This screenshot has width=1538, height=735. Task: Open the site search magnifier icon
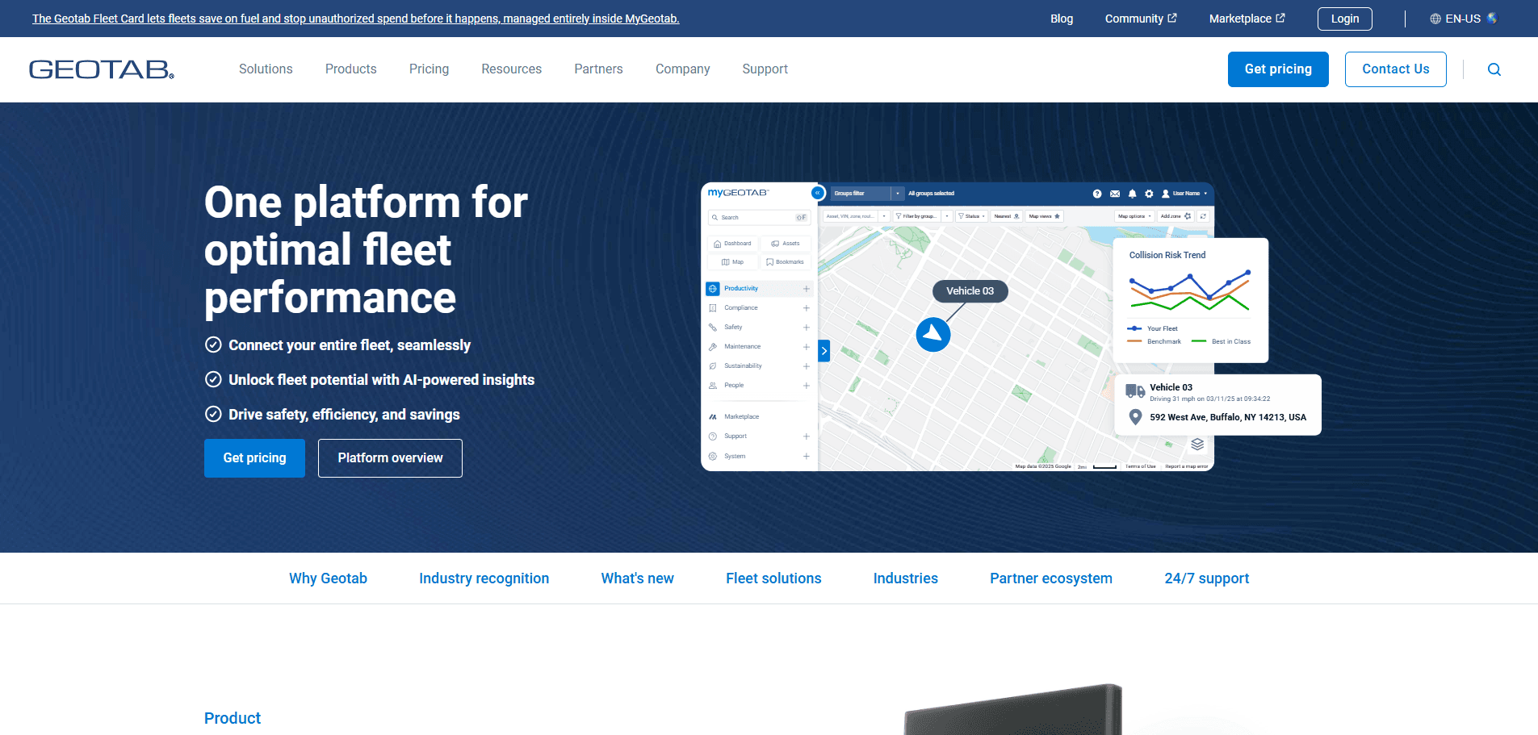click(1494, 69)
